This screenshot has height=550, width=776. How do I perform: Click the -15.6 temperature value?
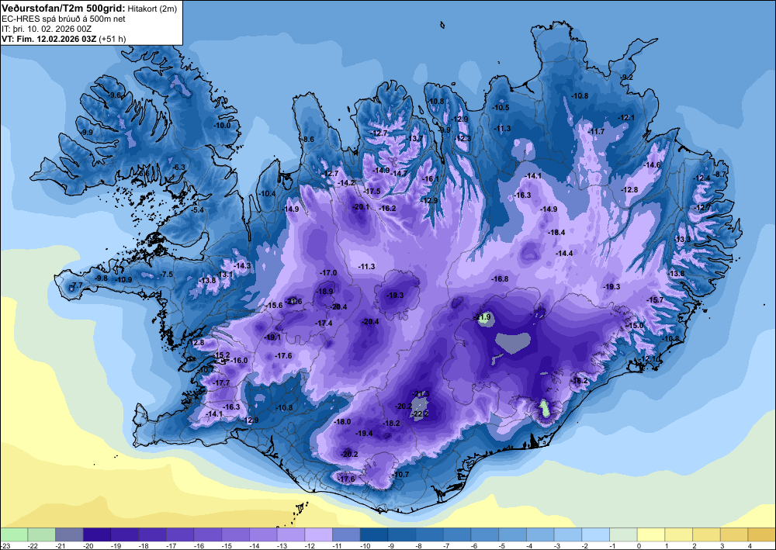point(274,306)
